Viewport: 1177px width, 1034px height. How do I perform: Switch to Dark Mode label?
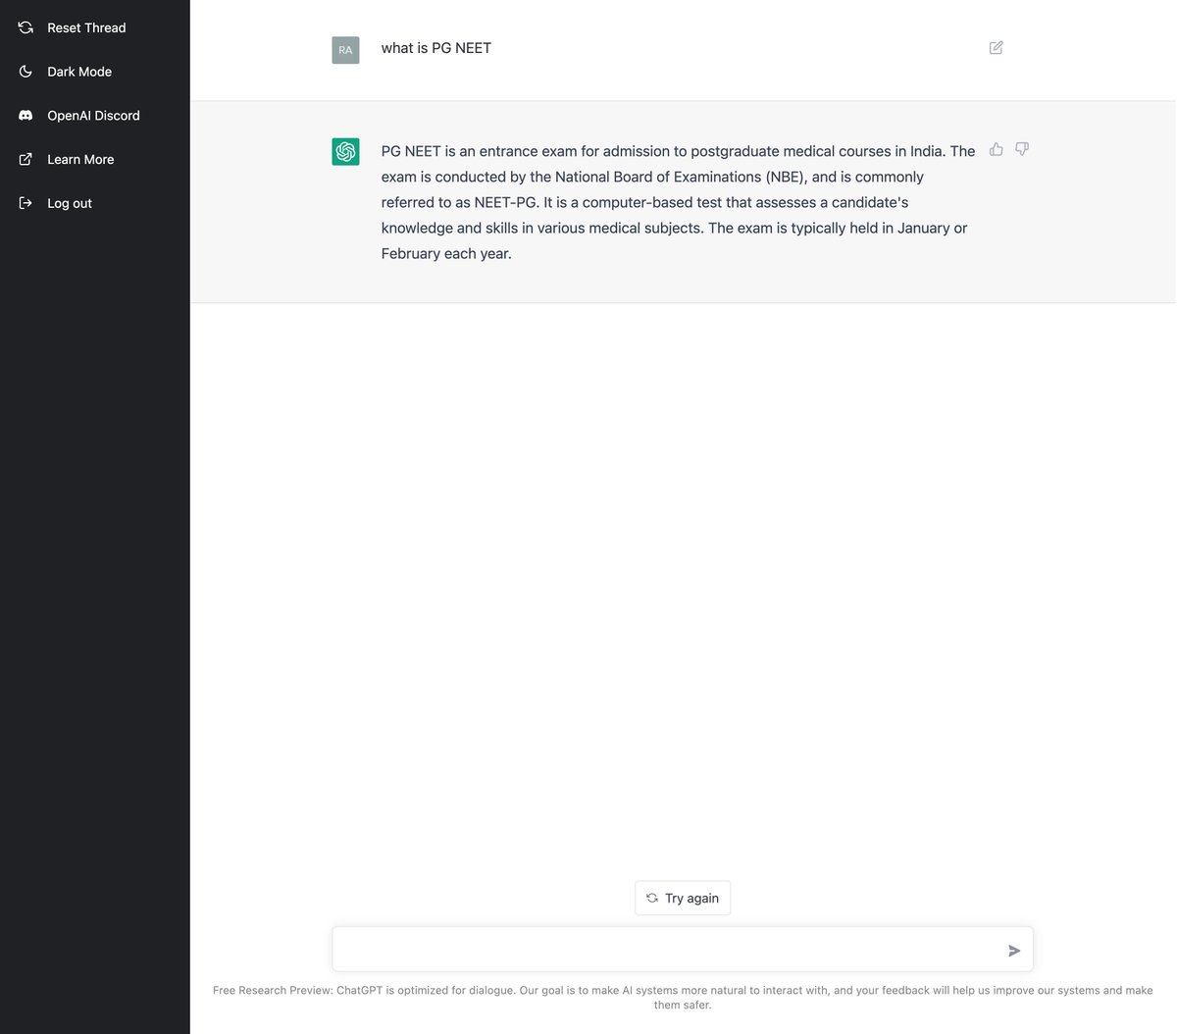click(x=79, y=72)
